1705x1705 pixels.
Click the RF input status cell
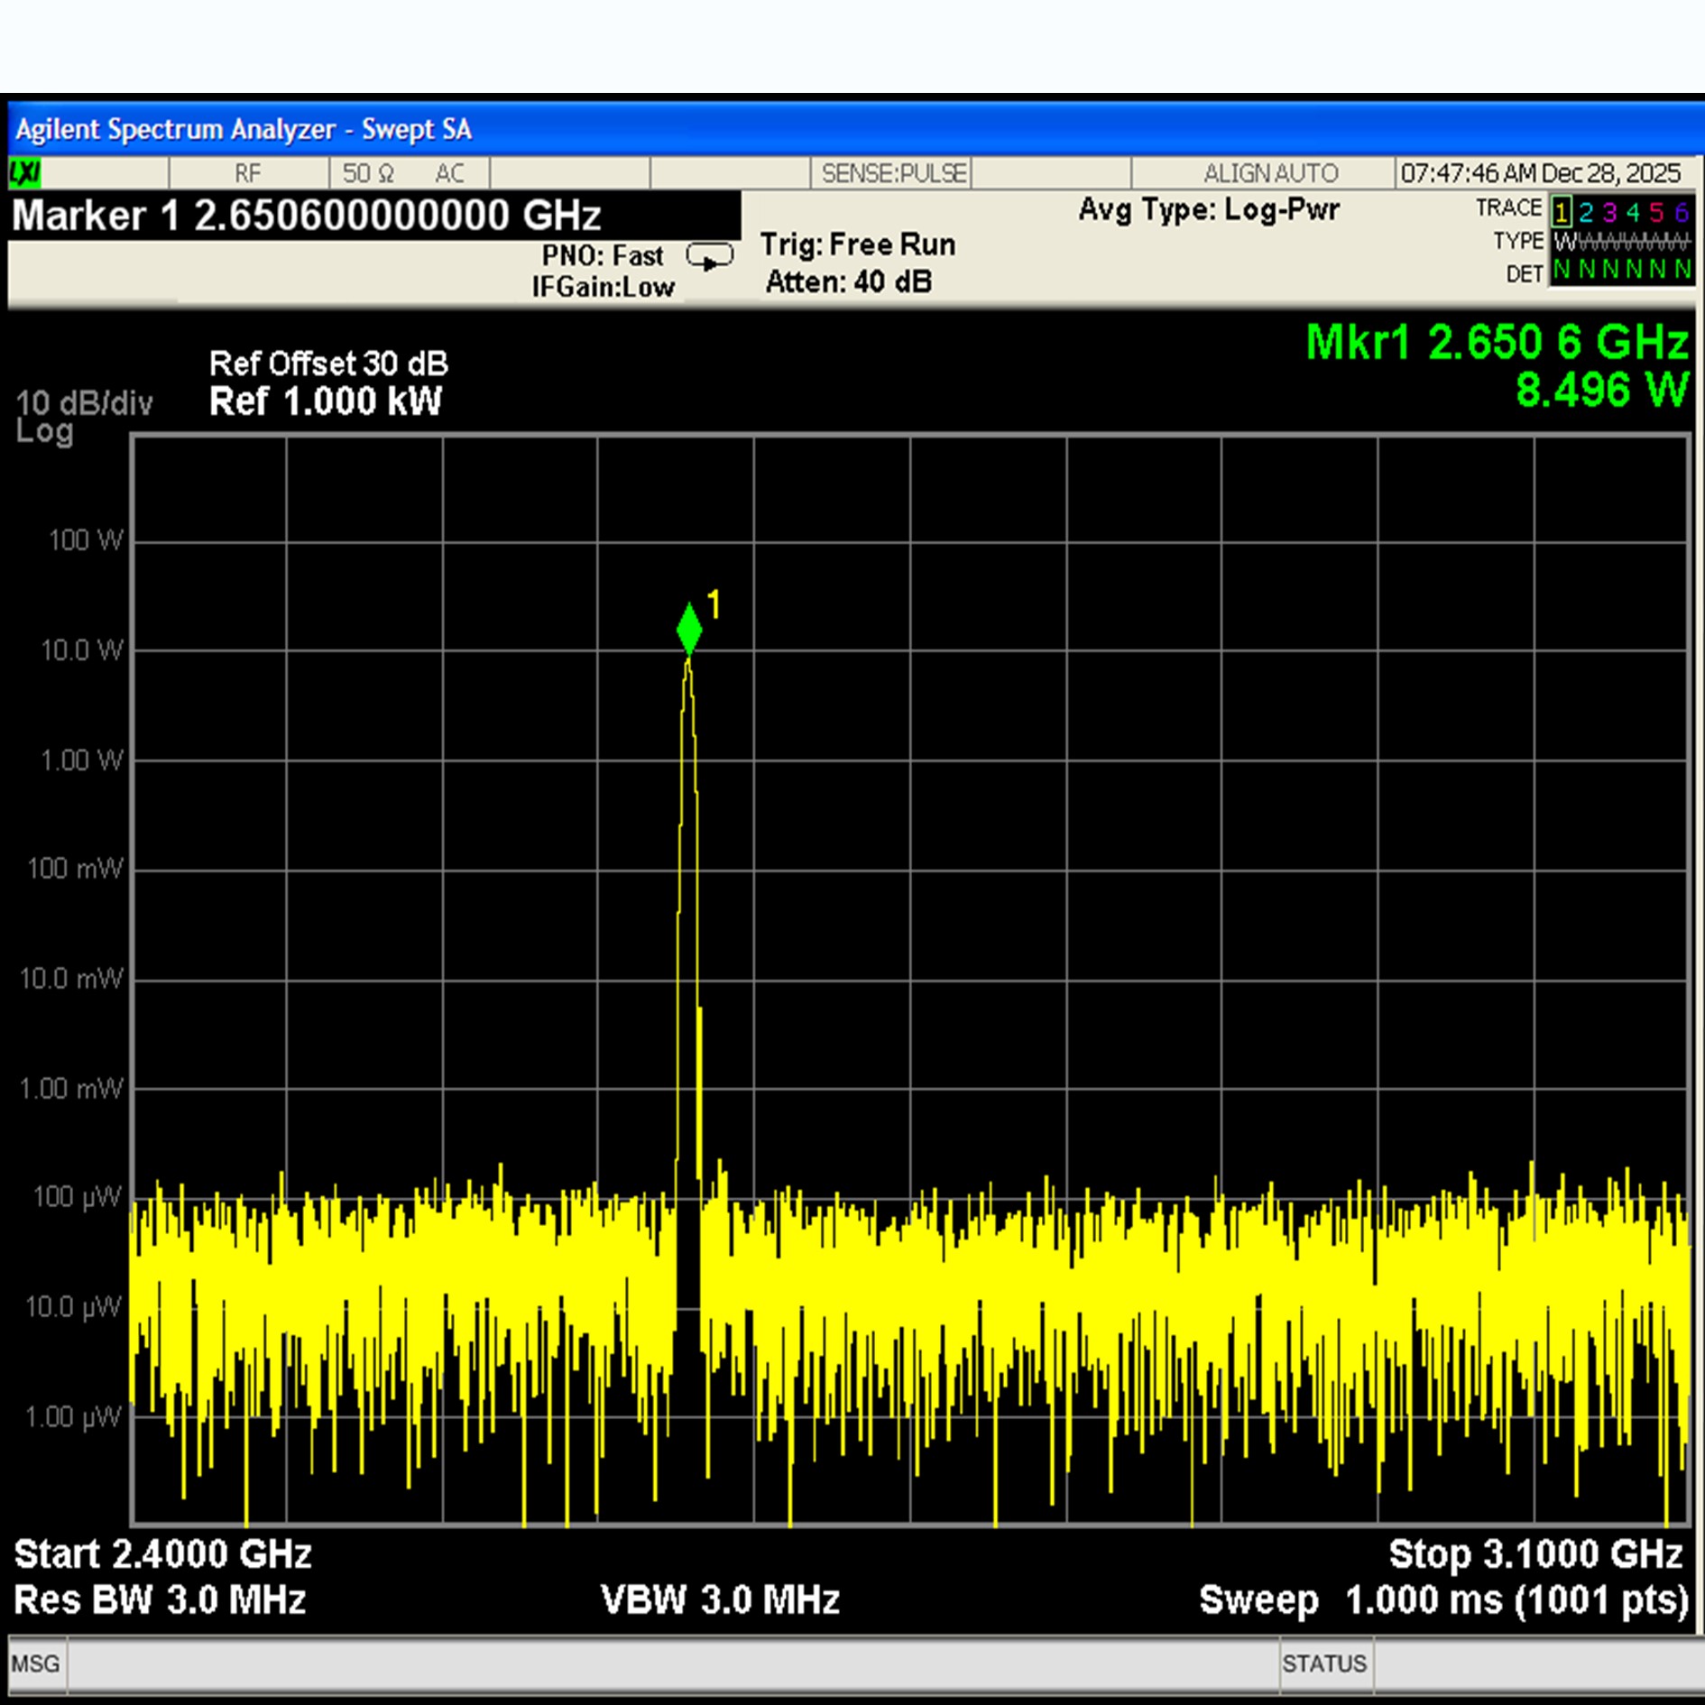coord(248,173)
